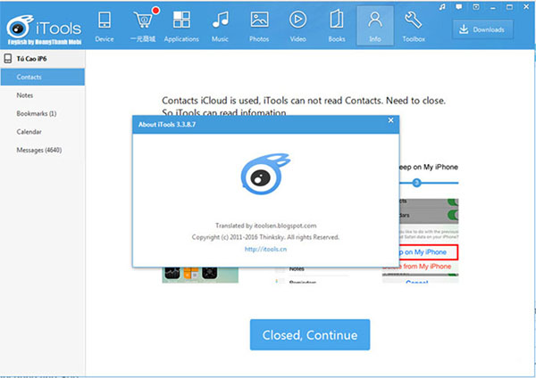This screenshot has height=378, width=536.
Task: Open the Photos section
Action: click(260, 24)
